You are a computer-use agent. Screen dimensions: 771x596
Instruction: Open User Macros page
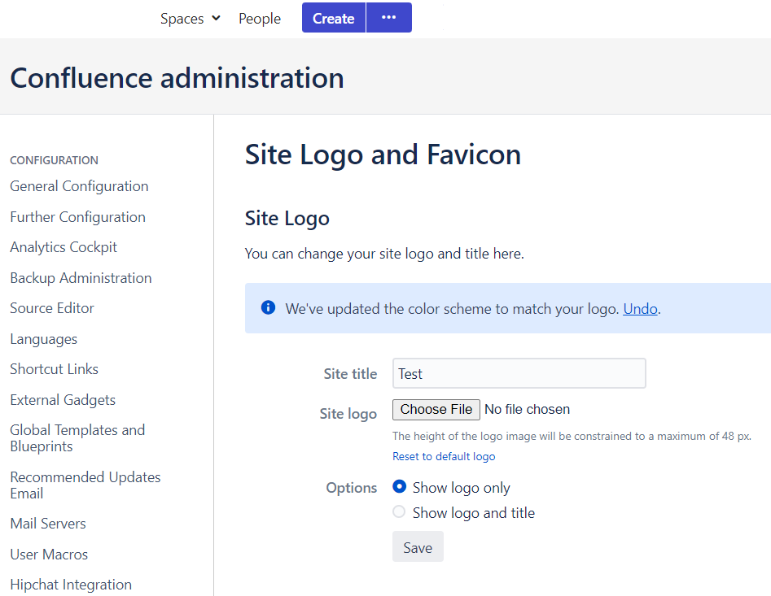coord(49,555)
